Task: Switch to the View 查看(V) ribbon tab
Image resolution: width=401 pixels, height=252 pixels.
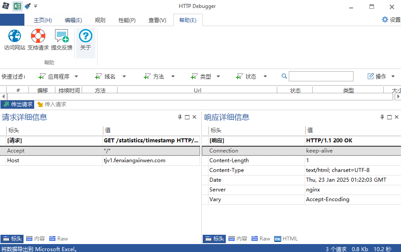Action: point(157,20)
